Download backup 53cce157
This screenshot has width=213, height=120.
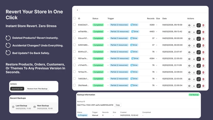(194, 39)
